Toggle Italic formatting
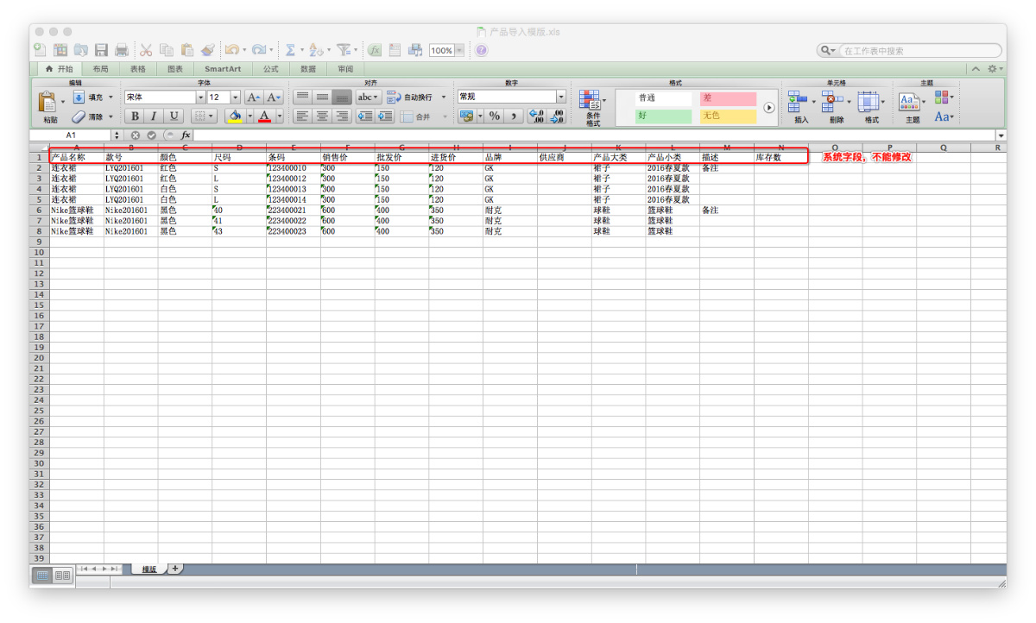Viewport: 1036px width, 623px height. click(x=154, y=116)
